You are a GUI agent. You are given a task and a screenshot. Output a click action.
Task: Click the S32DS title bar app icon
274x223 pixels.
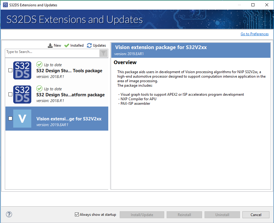(x=5, y=5)
